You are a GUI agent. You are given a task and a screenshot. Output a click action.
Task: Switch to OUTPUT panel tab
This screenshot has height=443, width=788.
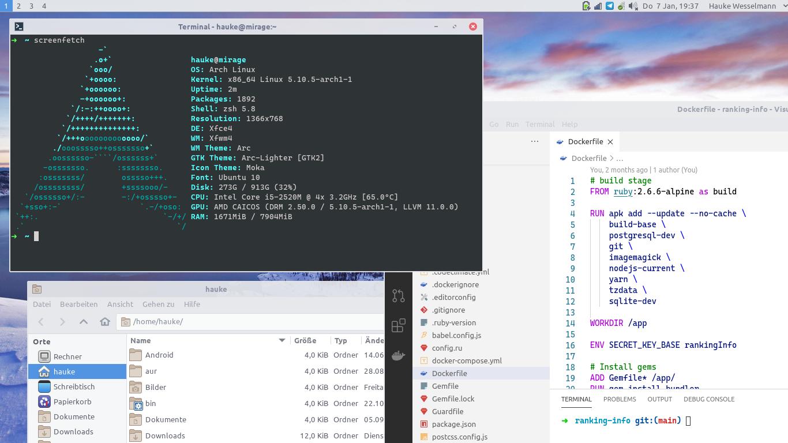pos(659,399)
